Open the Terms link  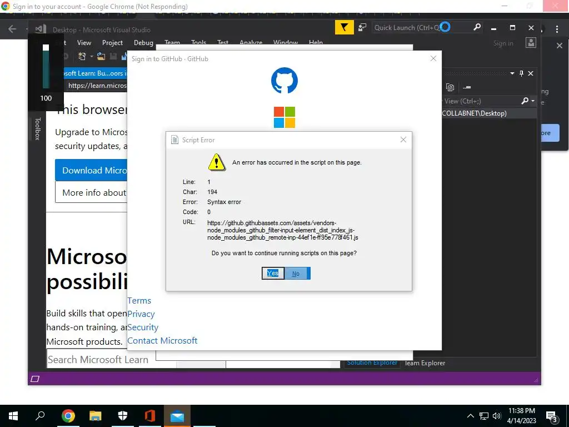(x=139, y=301)
